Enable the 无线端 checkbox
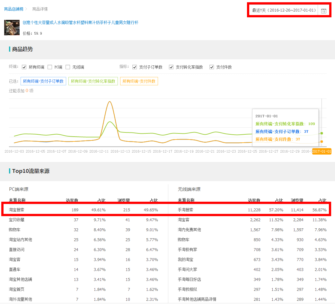Viewport: 335px width, 304px height. click(x=68, y=67)
